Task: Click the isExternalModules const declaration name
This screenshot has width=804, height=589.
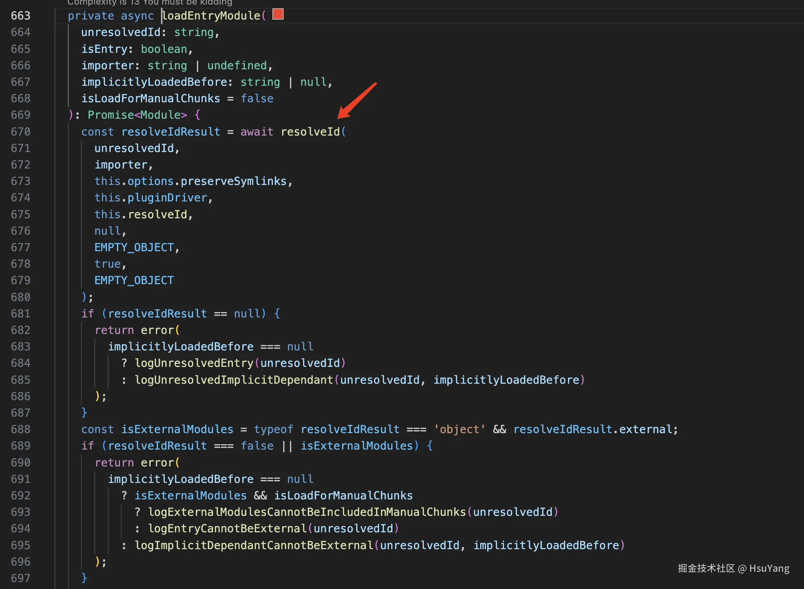Action: pos(177,429)
